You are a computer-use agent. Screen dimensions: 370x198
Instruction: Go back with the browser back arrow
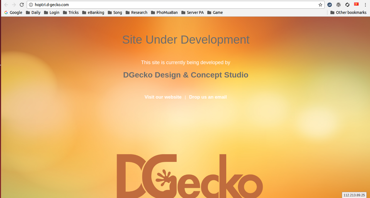[6, 5]
